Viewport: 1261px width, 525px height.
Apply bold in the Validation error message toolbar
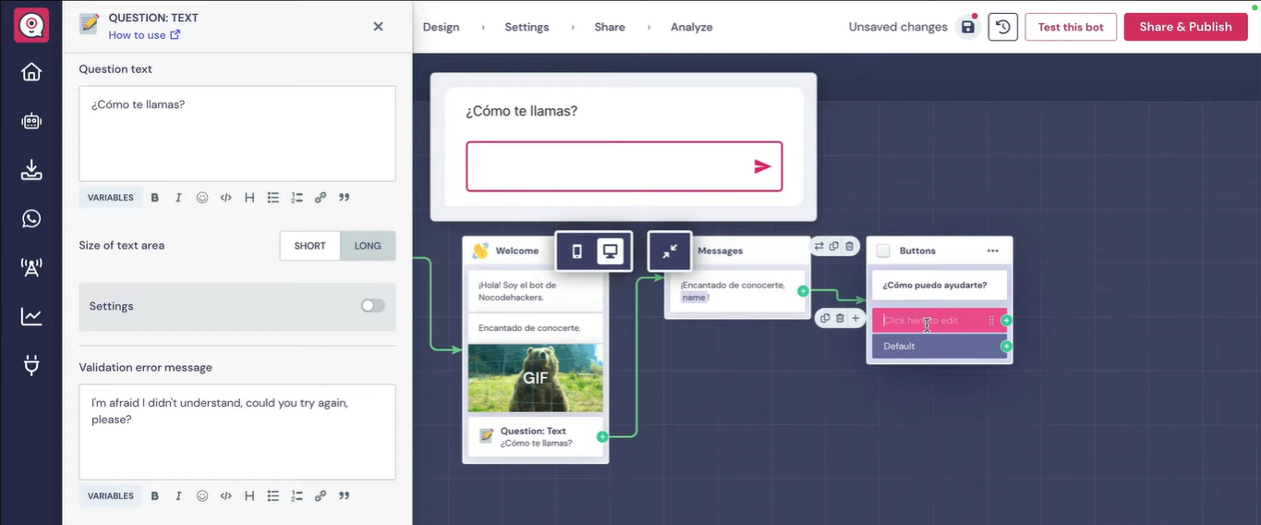[x=155, y=495]
